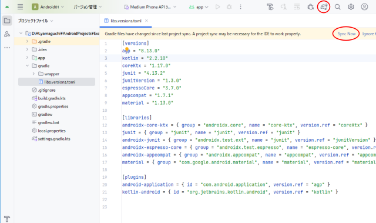
Task: Open the バージョン管理 menu
Action: point(88,7)
